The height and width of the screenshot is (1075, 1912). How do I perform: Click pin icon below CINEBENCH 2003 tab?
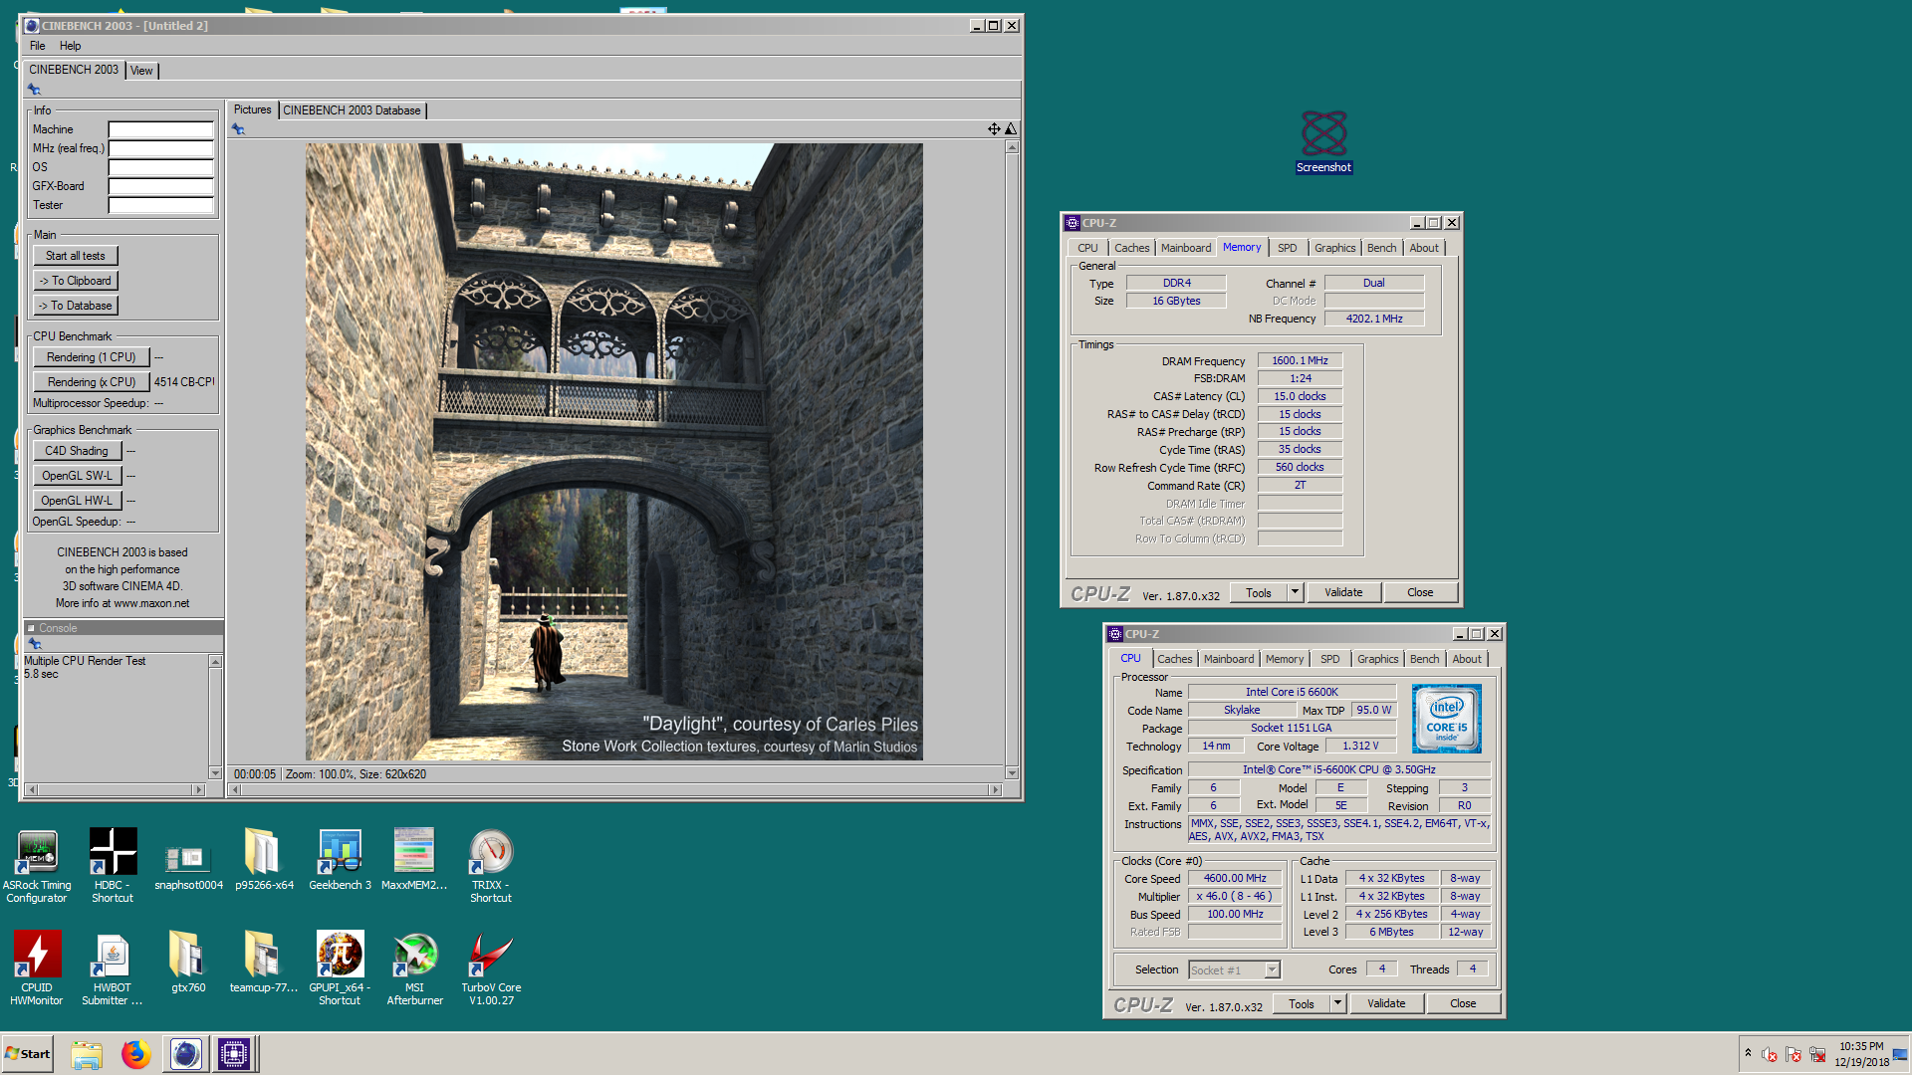point(34,89)
